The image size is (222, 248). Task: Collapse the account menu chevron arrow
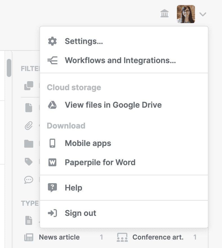(203, 14)
